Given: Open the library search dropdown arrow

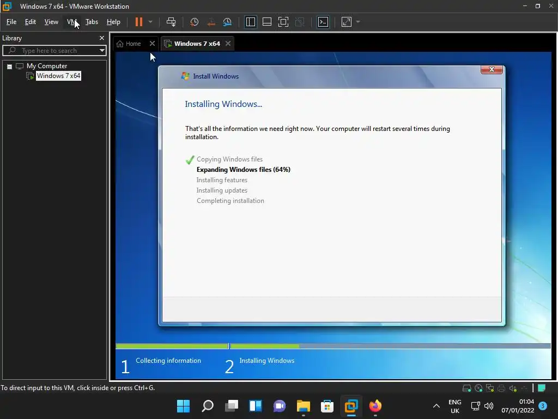Looking at the screenshot, I should [x=102, y=51].
